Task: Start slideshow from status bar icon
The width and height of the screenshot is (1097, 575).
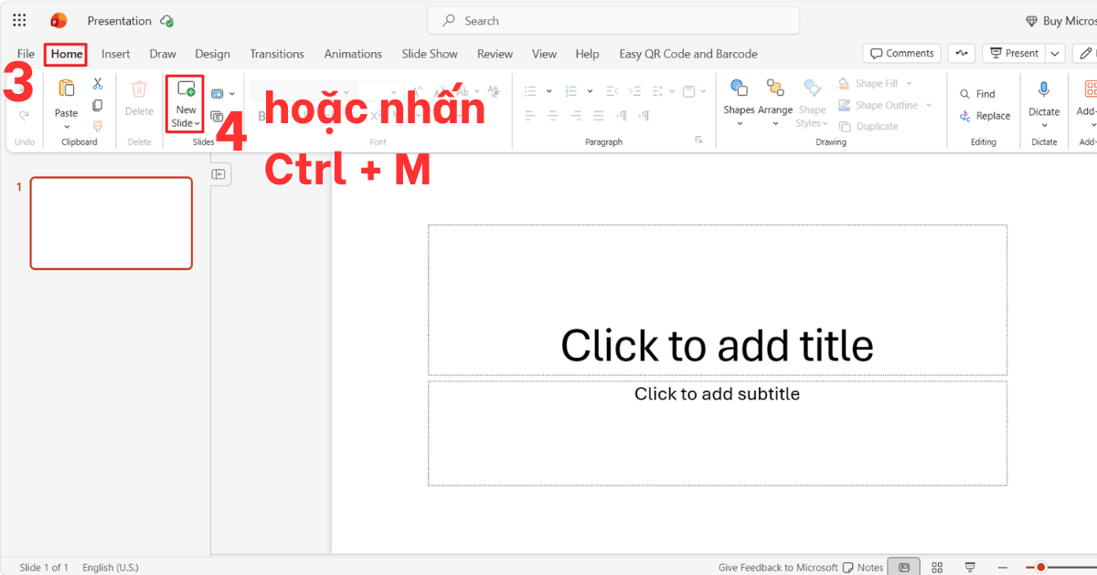Action: [x=970, y=567]
